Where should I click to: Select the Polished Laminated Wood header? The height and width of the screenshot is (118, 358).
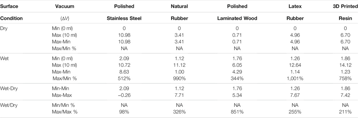coord(237,12)
